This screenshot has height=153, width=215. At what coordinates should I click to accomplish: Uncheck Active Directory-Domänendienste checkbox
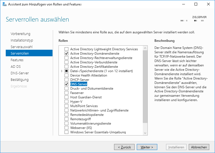tap(66, 54)
